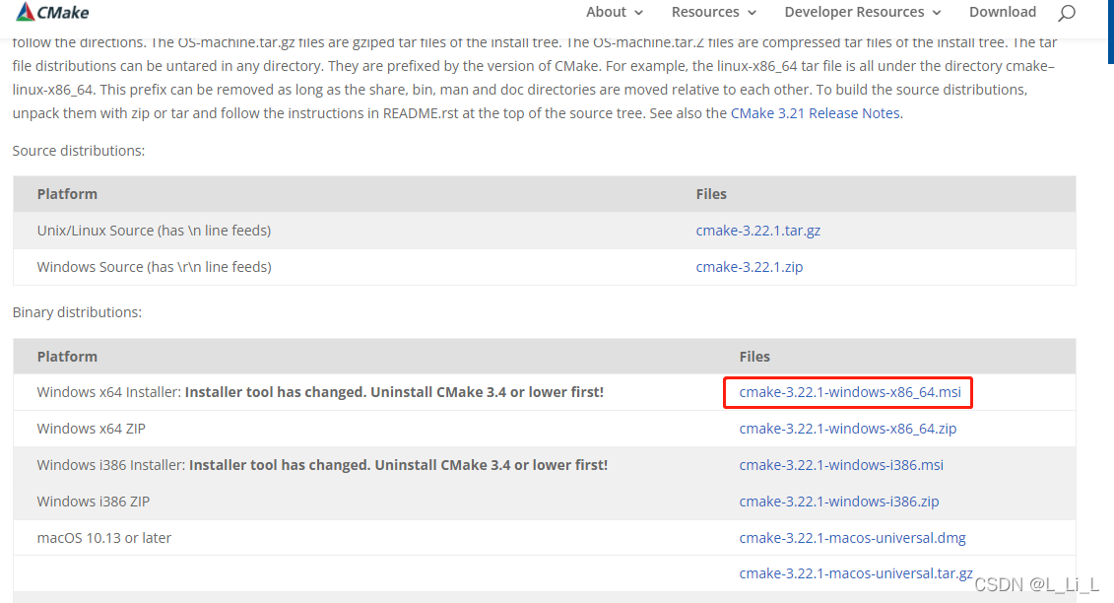Download cmake-3.22.1.tar.gz source archive

click(757, 231)
